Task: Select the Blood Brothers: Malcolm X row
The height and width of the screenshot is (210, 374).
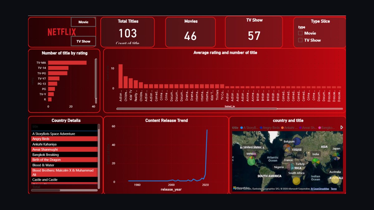Action: [x=64, y=172]
